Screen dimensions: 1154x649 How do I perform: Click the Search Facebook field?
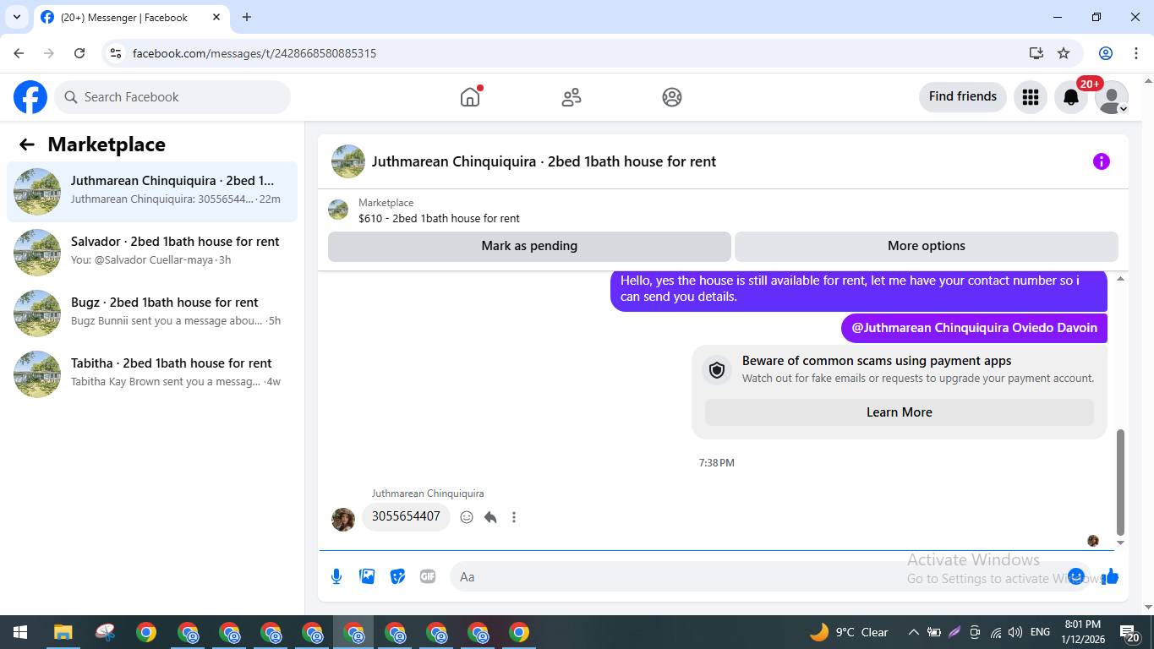pos(172,97)
